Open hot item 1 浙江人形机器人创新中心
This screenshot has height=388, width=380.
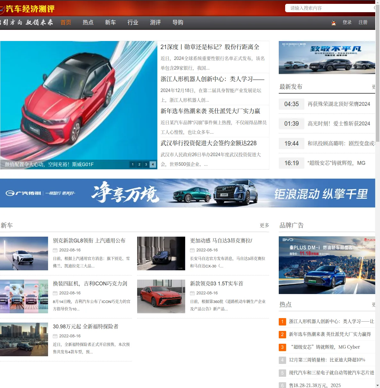(x=332, y=321)
